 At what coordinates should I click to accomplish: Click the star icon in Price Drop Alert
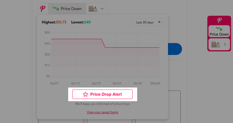coord(86,94)
